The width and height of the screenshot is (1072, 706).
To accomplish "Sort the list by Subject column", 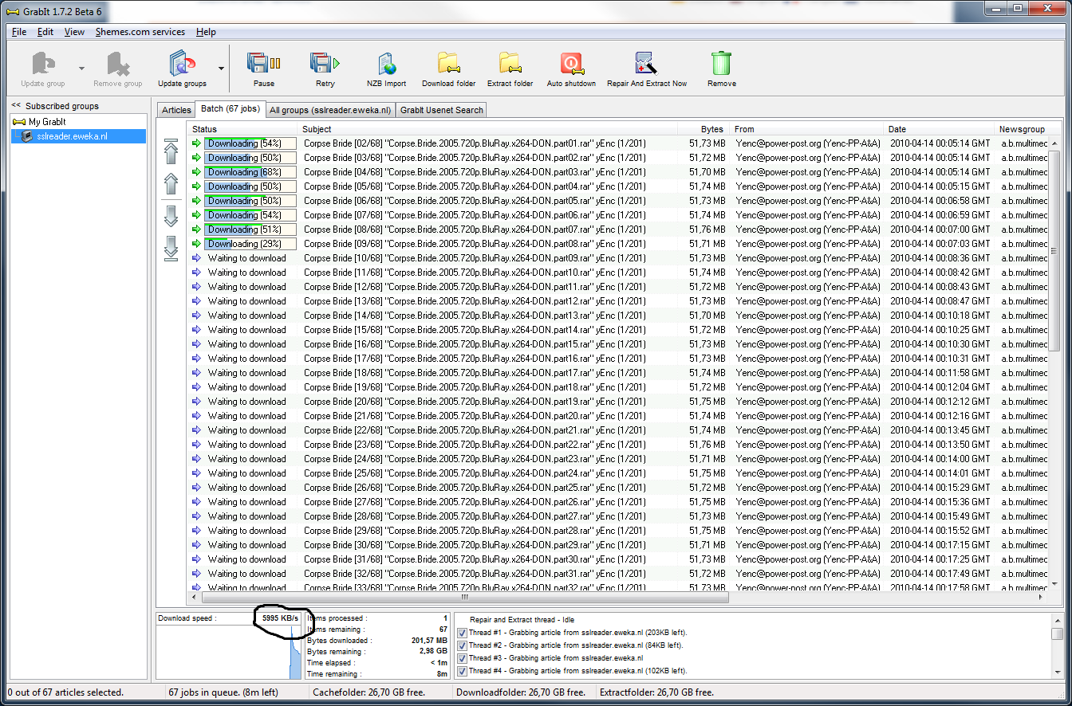I will 488,129.
